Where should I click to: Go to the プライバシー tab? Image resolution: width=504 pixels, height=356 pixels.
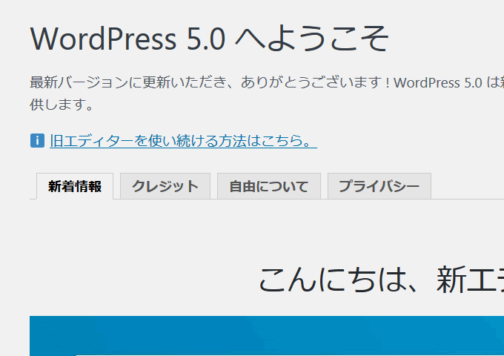coord(379,186)
